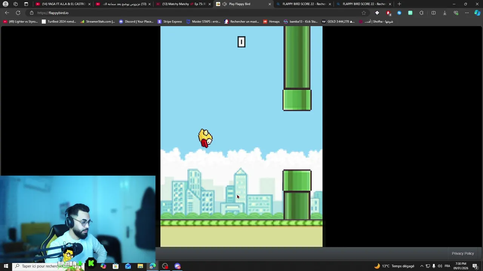Switch to the YAGA FT A.L.A & EL CASTRO tab

(63, 4)
